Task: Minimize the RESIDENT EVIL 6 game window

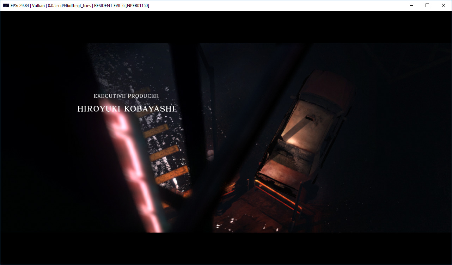Action: (x=411, y=5)
